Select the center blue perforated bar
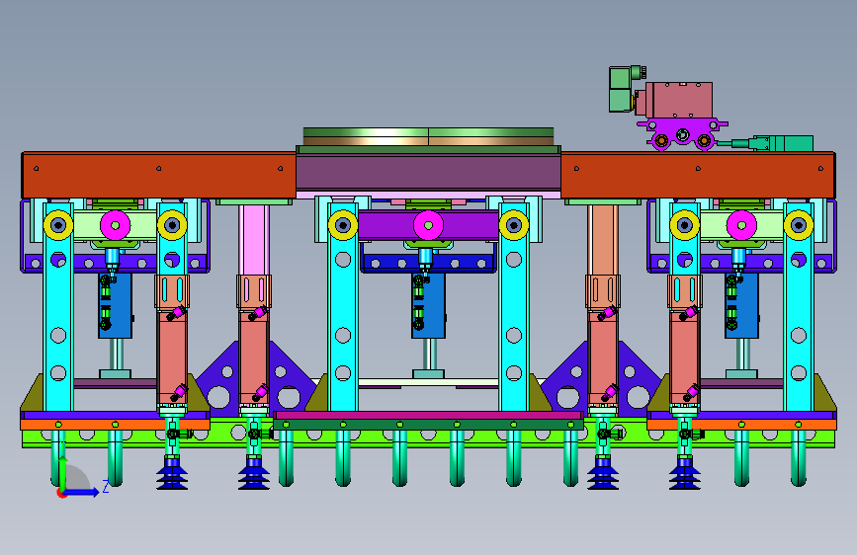 click(x=429, y=264)
